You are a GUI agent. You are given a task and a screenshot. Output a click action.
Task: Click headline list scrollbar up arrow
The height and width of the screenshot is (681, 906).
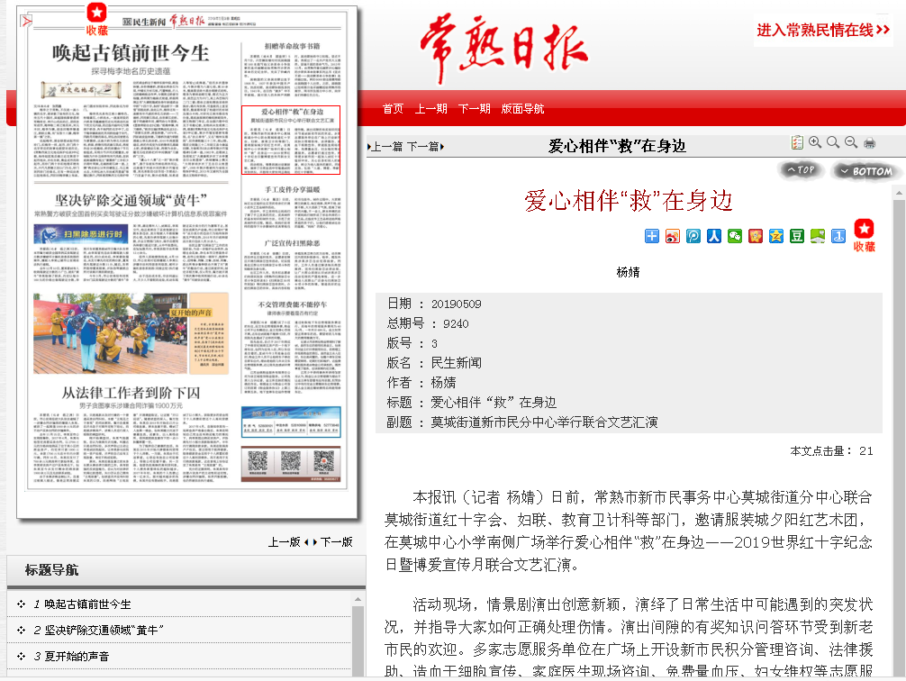pyautogui.click(x=358, y=599)
